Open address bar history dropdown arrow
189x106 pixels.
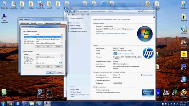click(x=139, y=11)
